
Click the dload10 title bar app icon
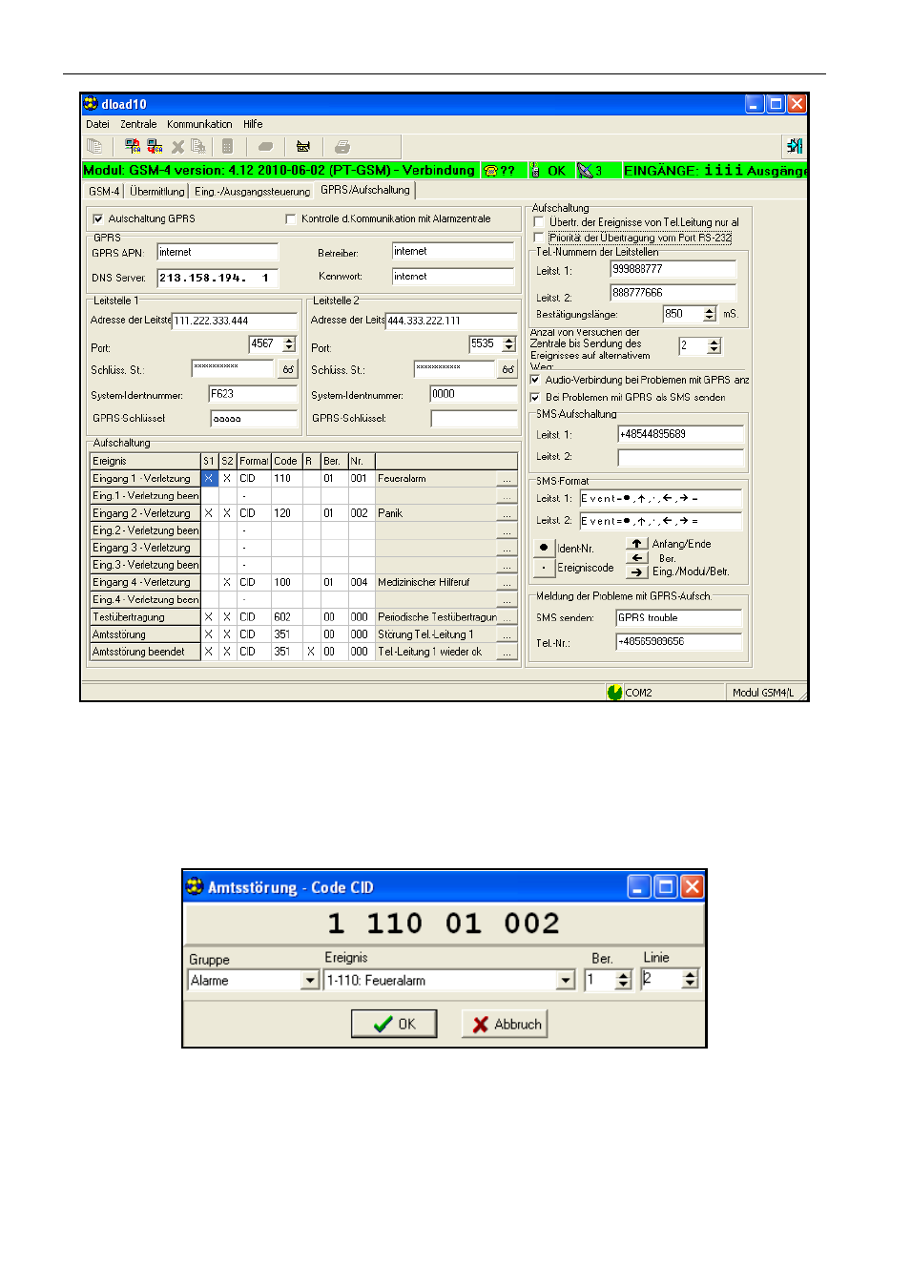click(91, 104)
